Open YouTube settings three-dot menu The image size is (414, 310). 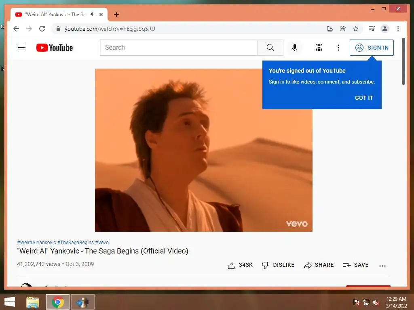(x=338, y=48)
